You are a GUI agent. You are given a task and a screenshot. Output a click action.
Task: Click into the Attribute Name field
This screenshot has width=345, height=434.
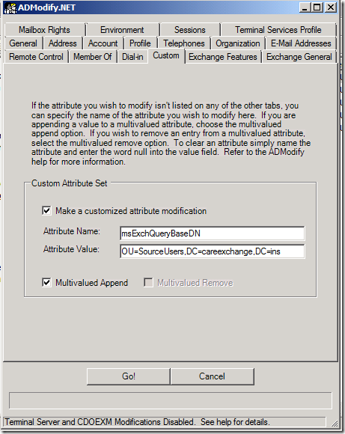point(213,233)
